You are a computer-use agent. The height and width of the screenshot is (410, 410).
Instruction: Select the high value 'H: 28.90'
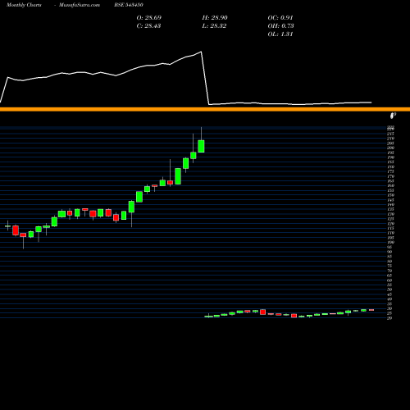(x=215, y=18)
